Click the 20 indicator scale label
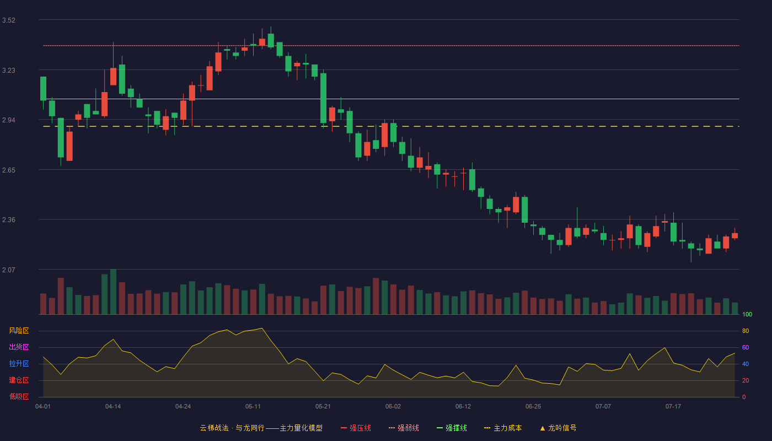 coord(746,380)
